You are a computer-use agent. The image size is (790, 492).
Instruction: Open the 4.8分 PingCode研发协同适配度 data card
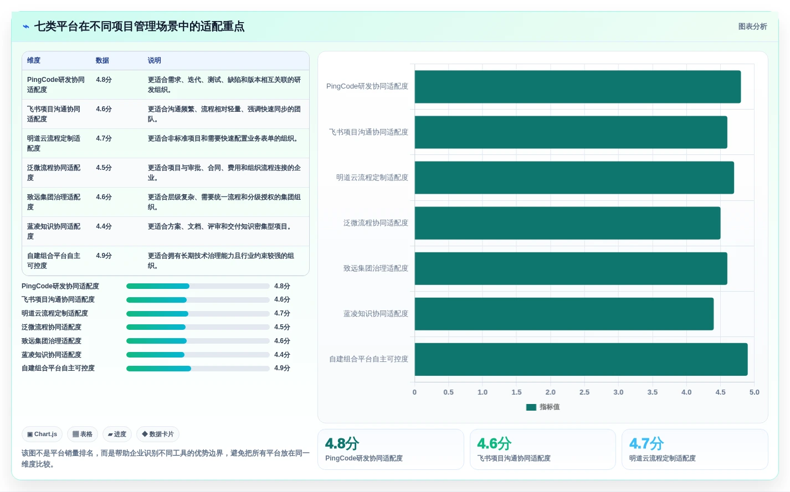tap(391, 449)
